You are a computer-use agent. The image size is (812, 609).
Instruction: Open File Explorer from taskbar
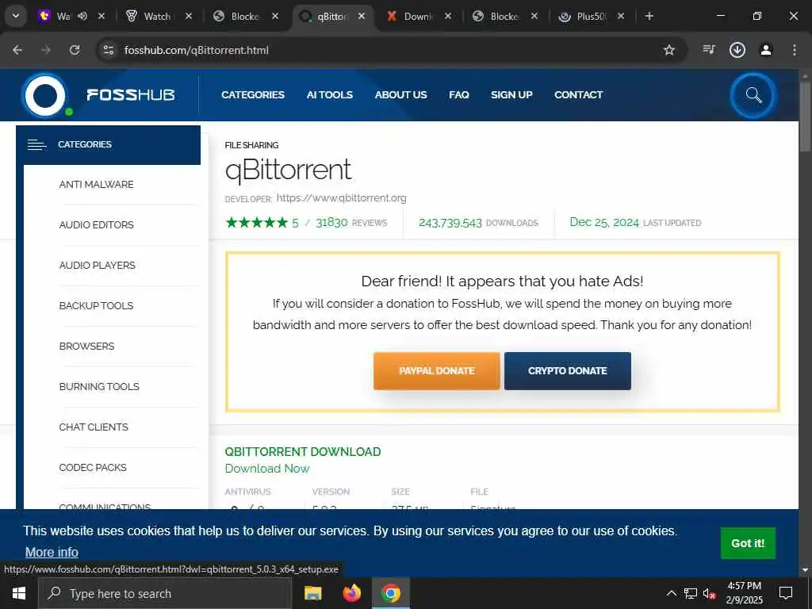click(312, 593)
